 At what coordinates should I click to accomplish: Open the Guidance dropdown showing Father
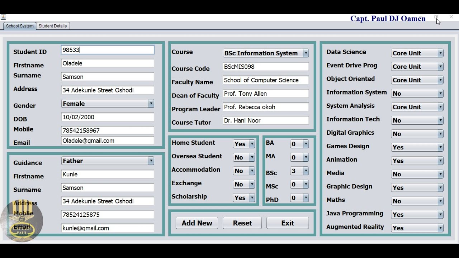(x=108, y=161)
